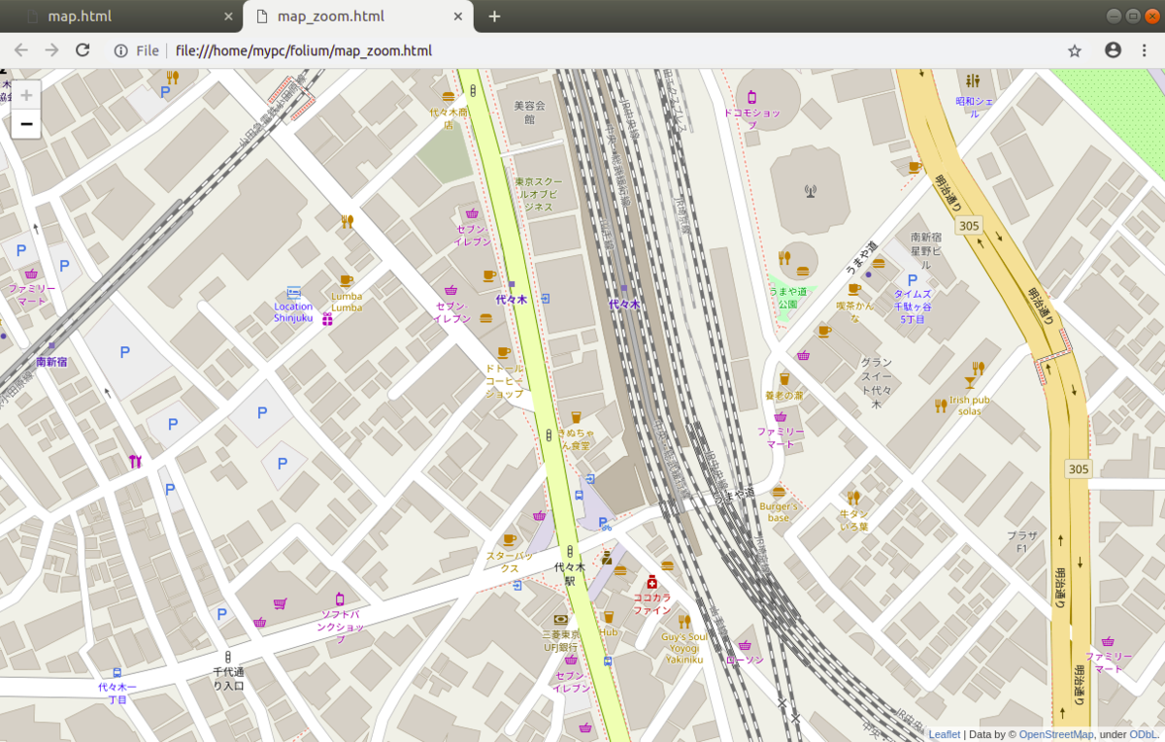
Task: Open the OpenStreetMap attribution link
Action: click(1056, 734)
